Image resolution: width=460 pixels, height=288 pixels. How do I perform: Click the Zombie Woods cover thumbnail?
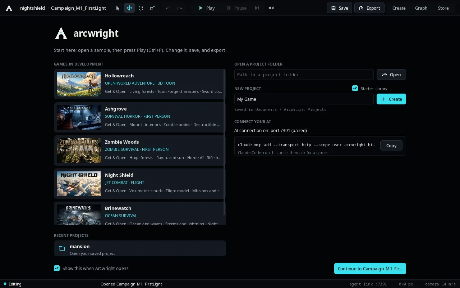[x=79, y=150]
